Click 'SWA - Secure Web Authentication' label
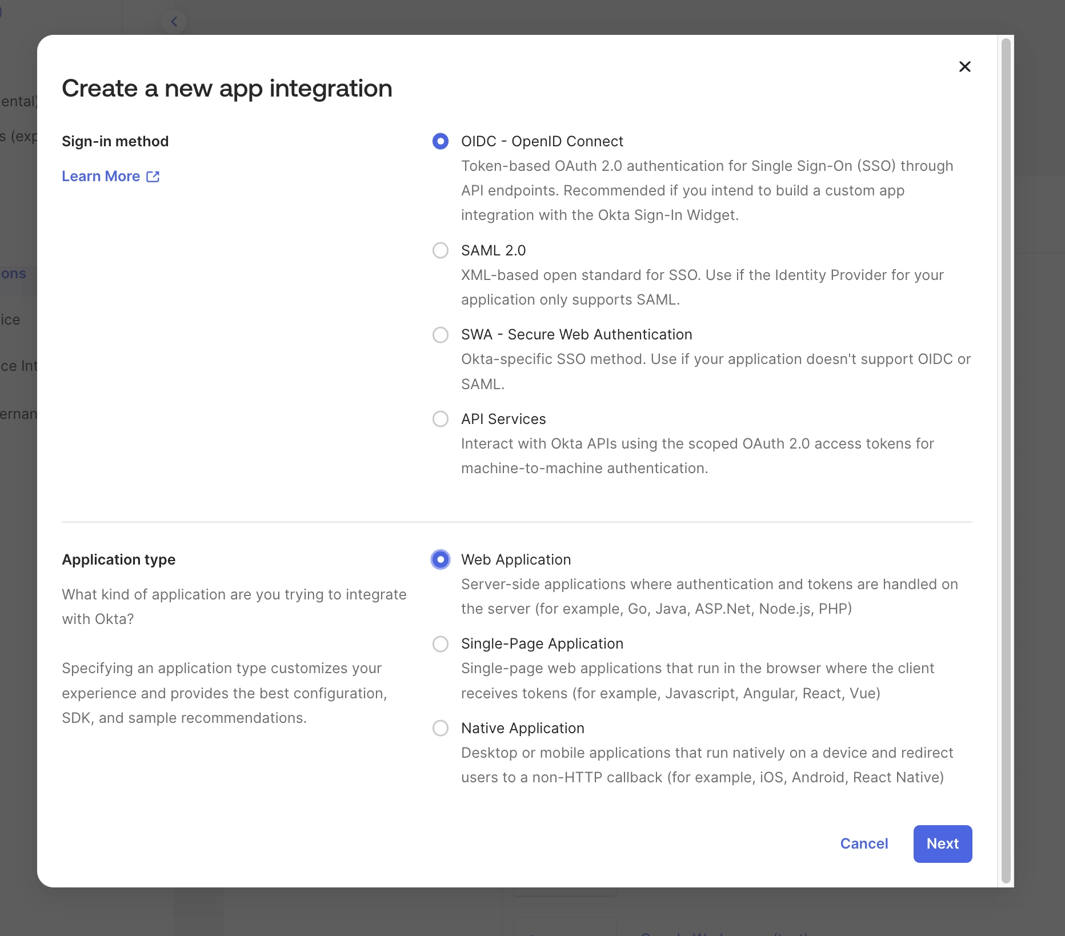Viewport: 1065px width, 936px height. (x=576, y=334)
